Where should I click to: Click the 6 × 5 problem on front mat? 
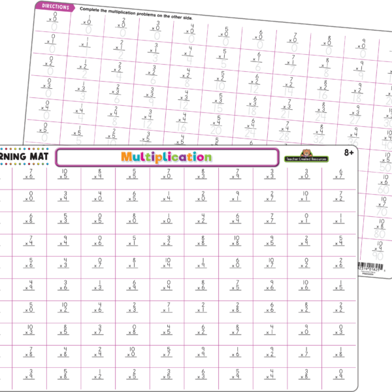(133, 196)
